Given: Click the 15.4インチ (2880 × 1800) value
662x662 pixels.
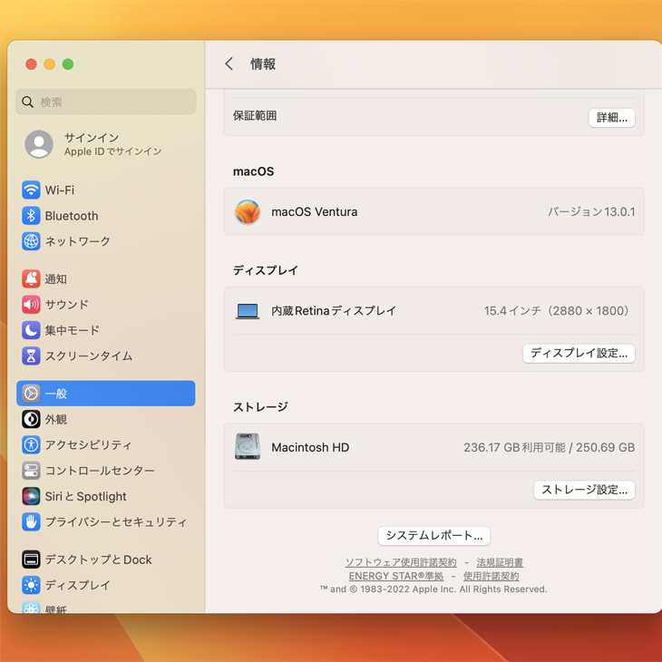Looking at the screenshot, I should [558, 311].
